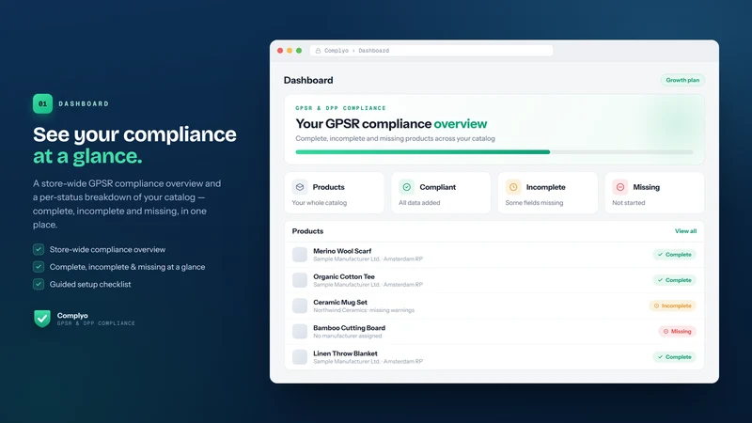Viewport: 752px width, 423px height.
Task: Click the View all link
Action: 686,231
